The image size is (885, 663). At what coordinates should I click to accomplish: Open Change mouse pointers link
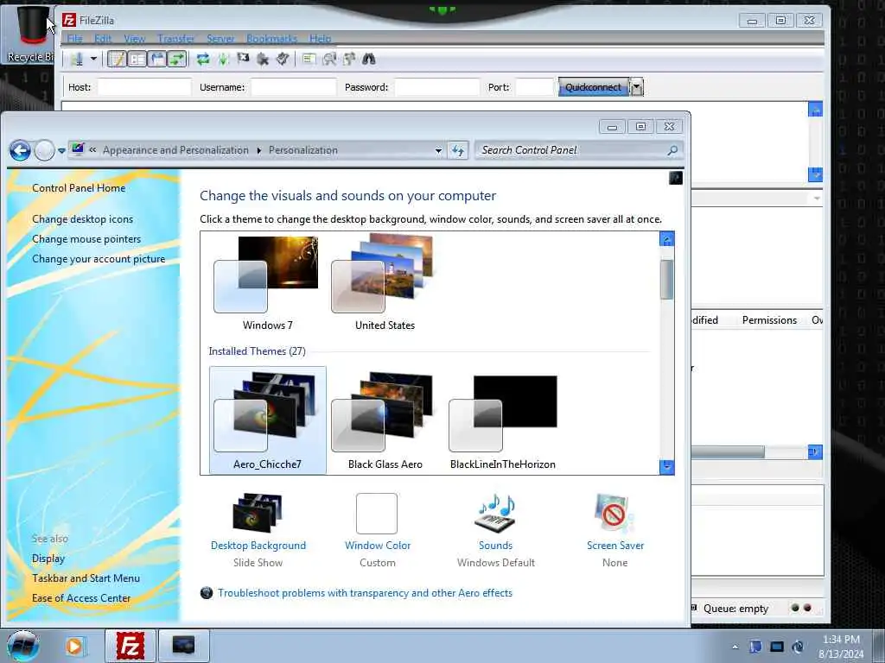[x=86, y=239]
